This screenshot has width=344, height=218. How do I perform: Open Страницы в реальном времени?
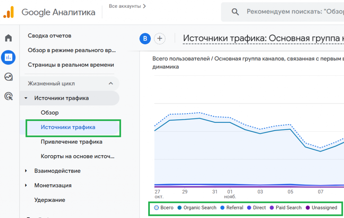click(71, 65)
